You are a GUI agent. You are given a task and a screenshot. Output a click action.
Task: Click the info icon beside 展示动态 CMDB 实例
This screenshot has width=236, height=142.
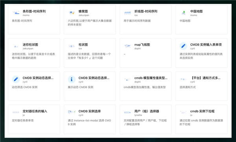[72, 79]
